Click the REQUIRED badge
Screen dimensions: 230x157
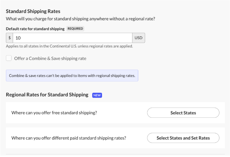(75, 29)
